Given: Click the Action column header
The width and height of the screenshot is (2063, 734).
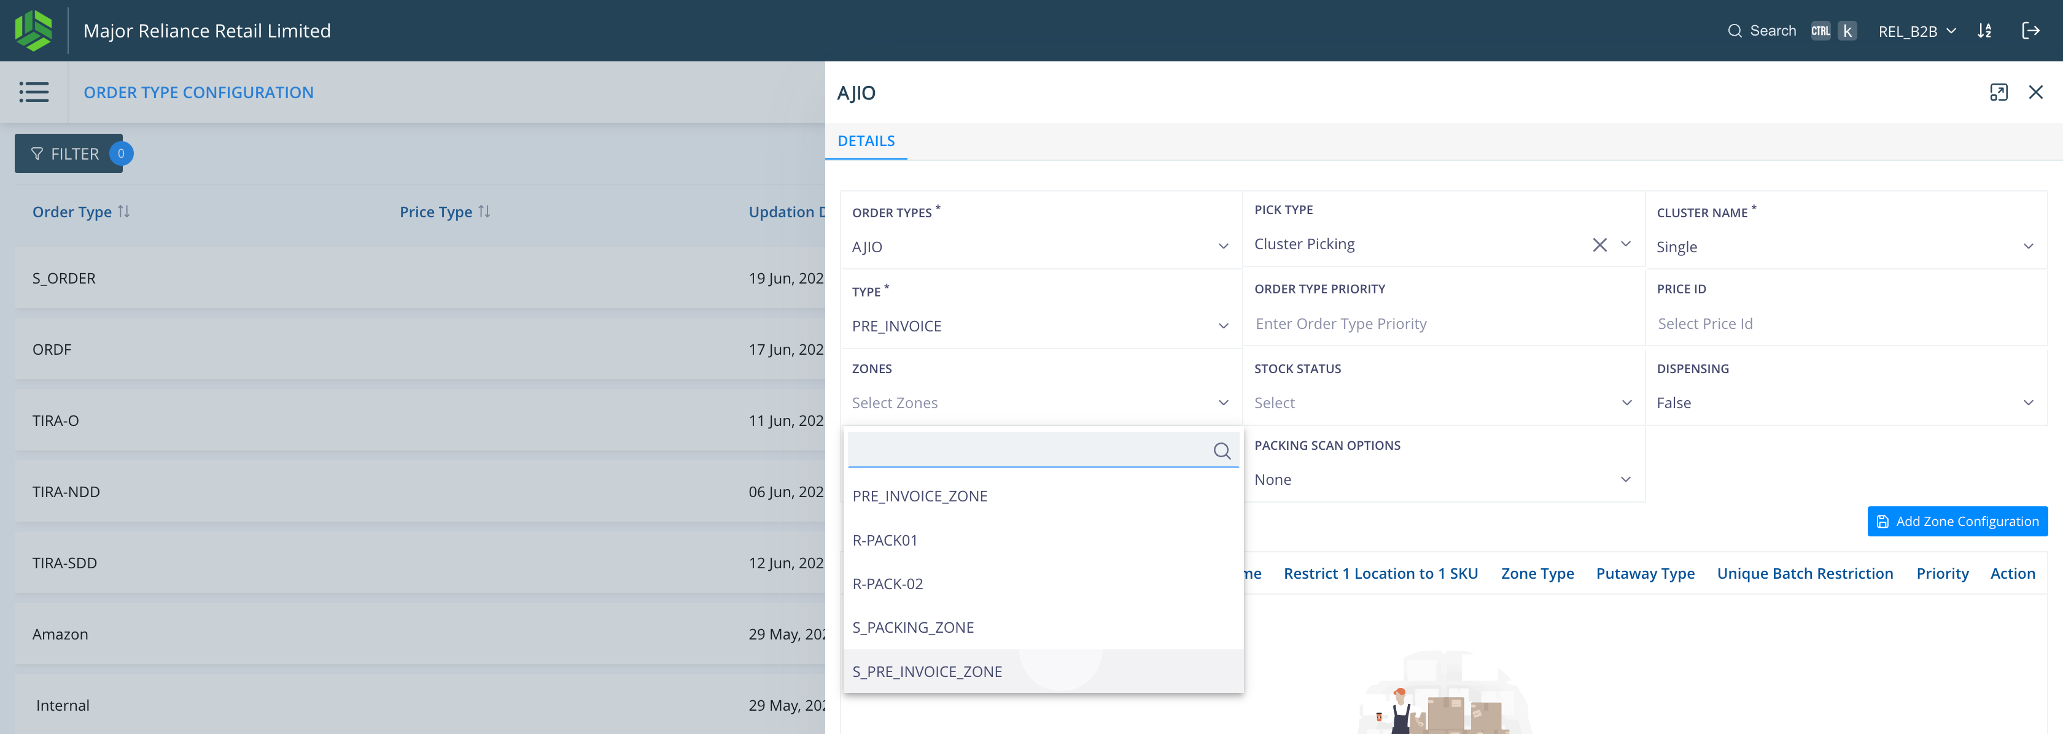Looking at the screenshot, I should pyautogui.click(x=2012, y=573).
